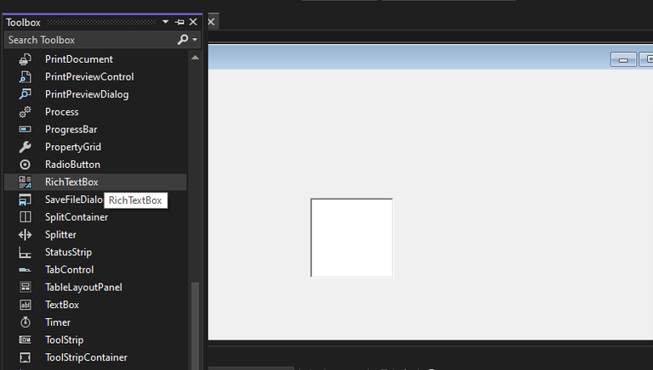The height and width of the screenshot is (370, 653).
Task: Choose the RadioButton control
Action: [95, 165]
